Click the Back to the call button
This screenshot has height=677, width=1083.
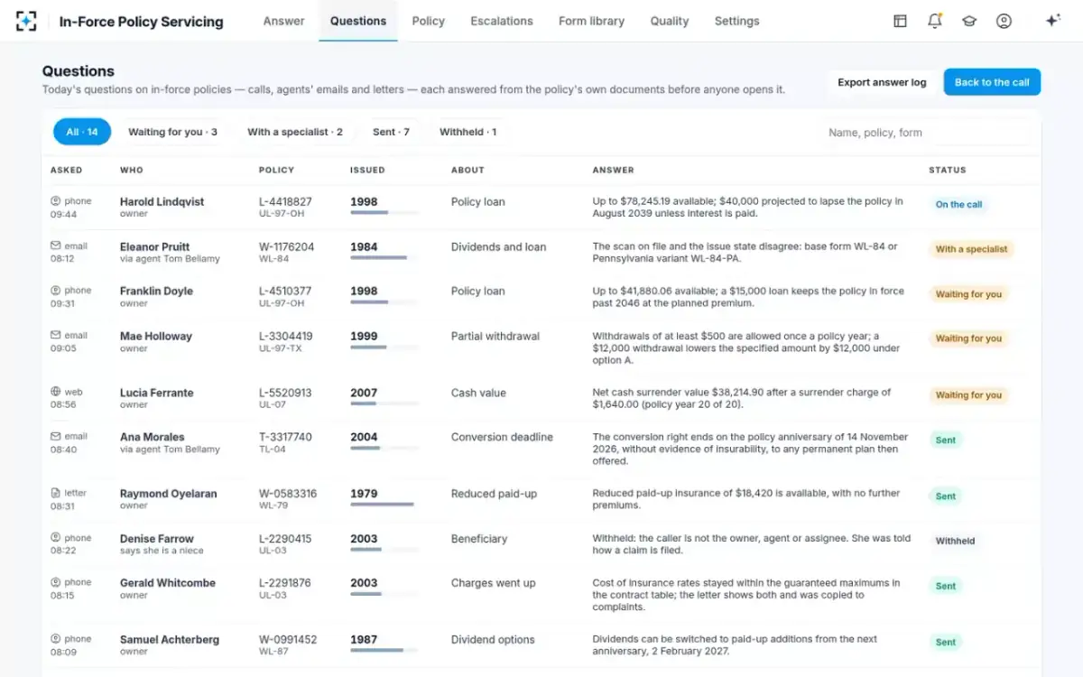coord(992,82)
